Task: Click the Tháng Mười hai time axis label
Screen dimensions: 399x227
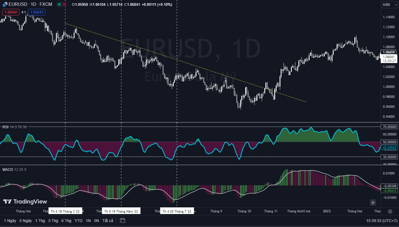Action: pos(299,211)
